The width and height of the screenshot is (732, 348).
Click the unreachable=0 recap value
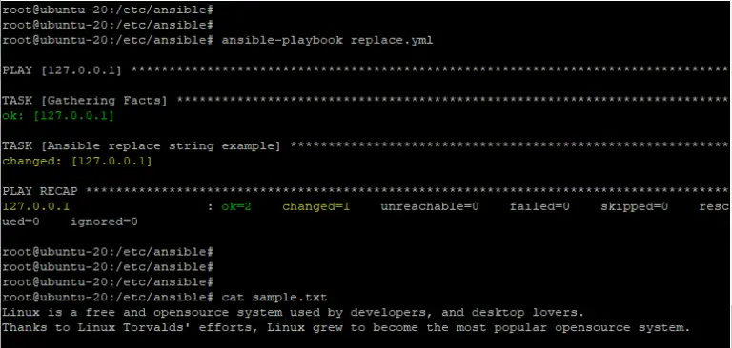pos(430,206)
